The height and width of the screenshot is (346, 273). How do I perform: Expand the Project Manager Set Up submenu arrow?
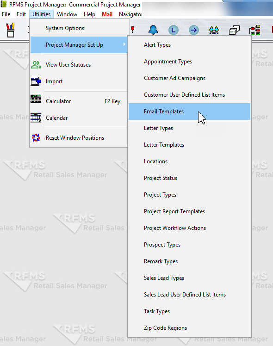(x=124, y=44)
